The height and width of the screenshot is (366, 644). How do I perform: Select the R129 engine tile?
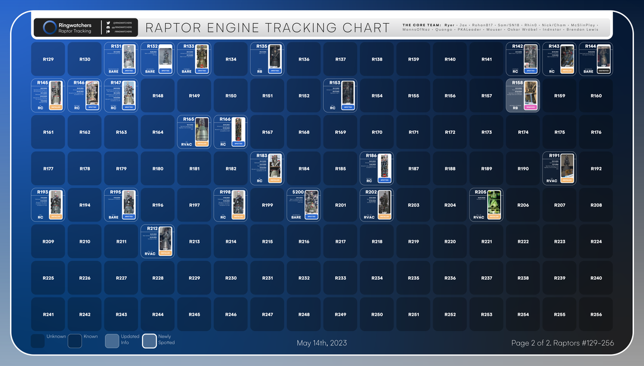click(48, 59)
